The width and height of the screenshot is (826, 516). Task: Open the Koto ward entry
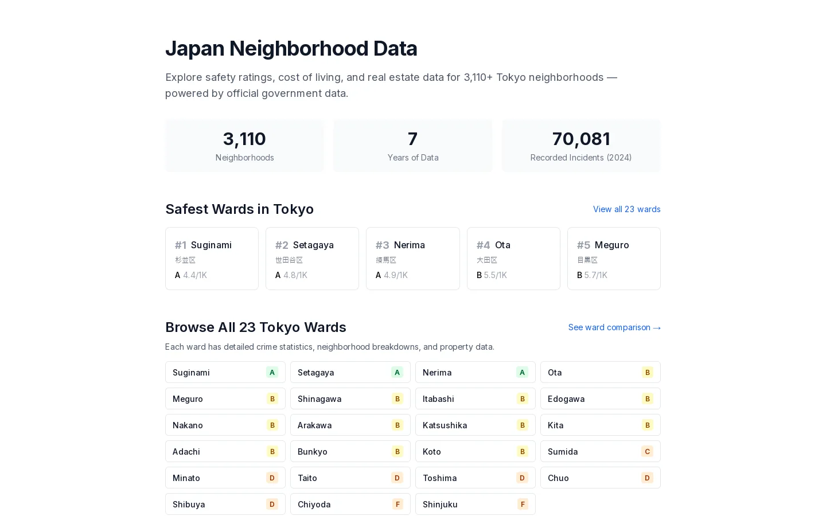(476, 451)
